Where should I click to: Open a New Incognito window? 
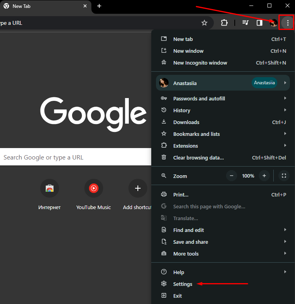[x=223, y=63]
